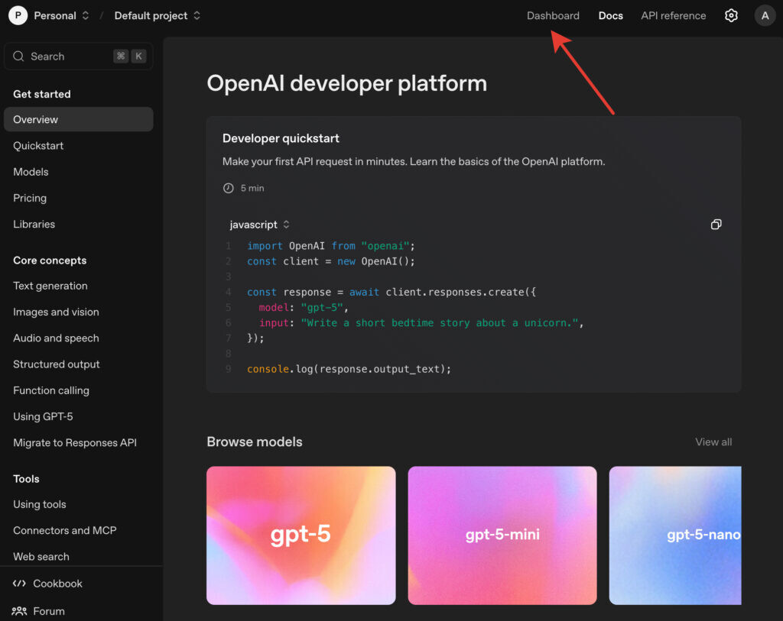
Task: Click the clock icon beside 5 min
Action: 228,188
